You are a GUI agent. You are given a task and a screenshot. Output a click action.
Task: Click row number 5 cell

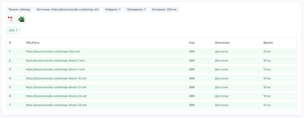click(10, 87)
